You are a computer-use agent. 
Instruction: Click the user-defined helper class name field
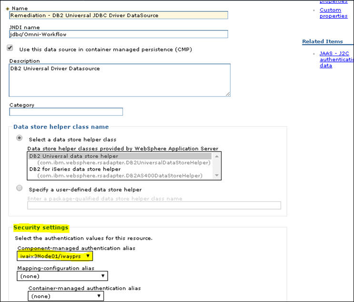pyautogui.click(x=154, y=205)
